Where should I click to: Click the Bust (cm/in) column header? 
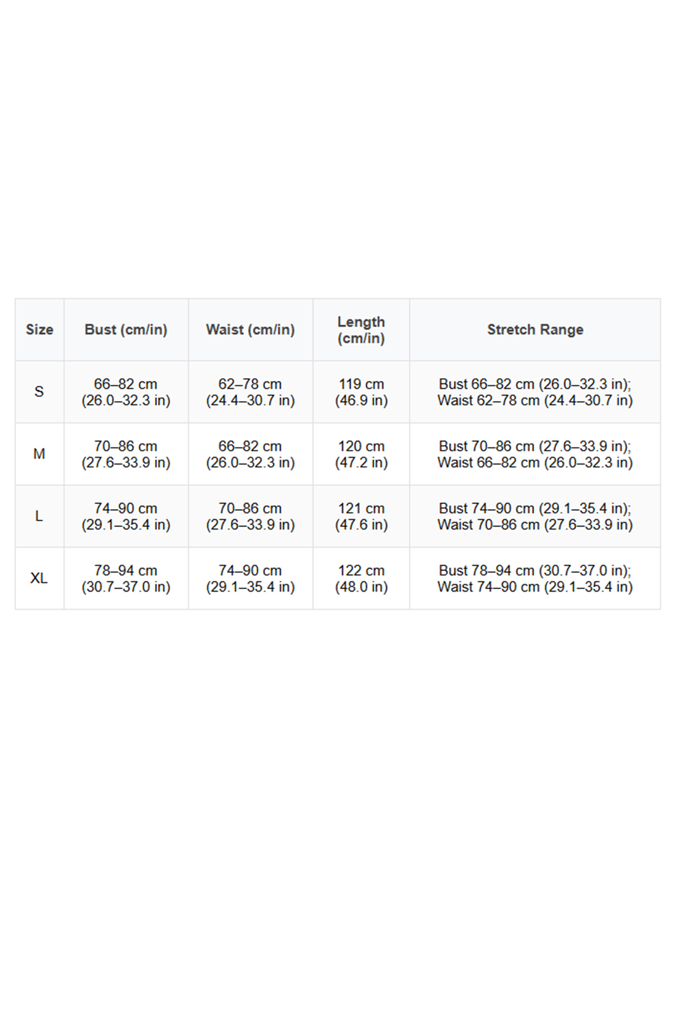coord(126,330)
